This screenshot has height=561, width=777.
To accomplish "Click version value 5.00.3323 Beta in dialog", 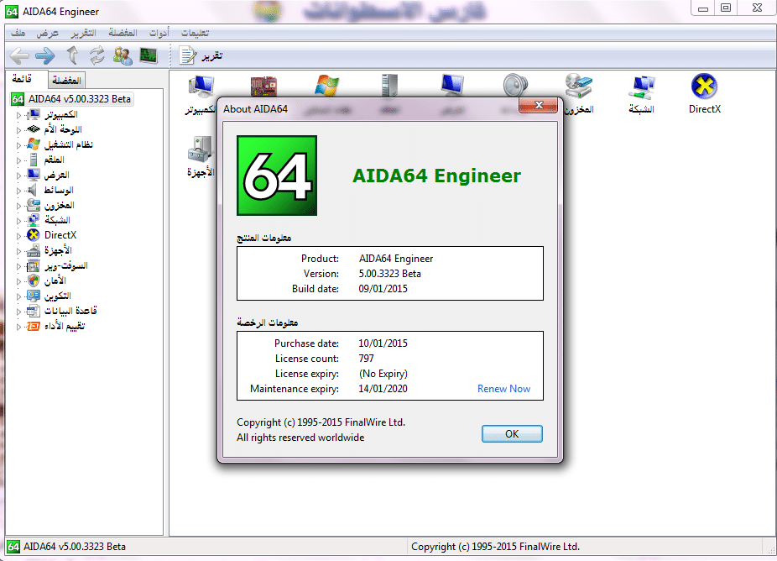I will [389, 274].
